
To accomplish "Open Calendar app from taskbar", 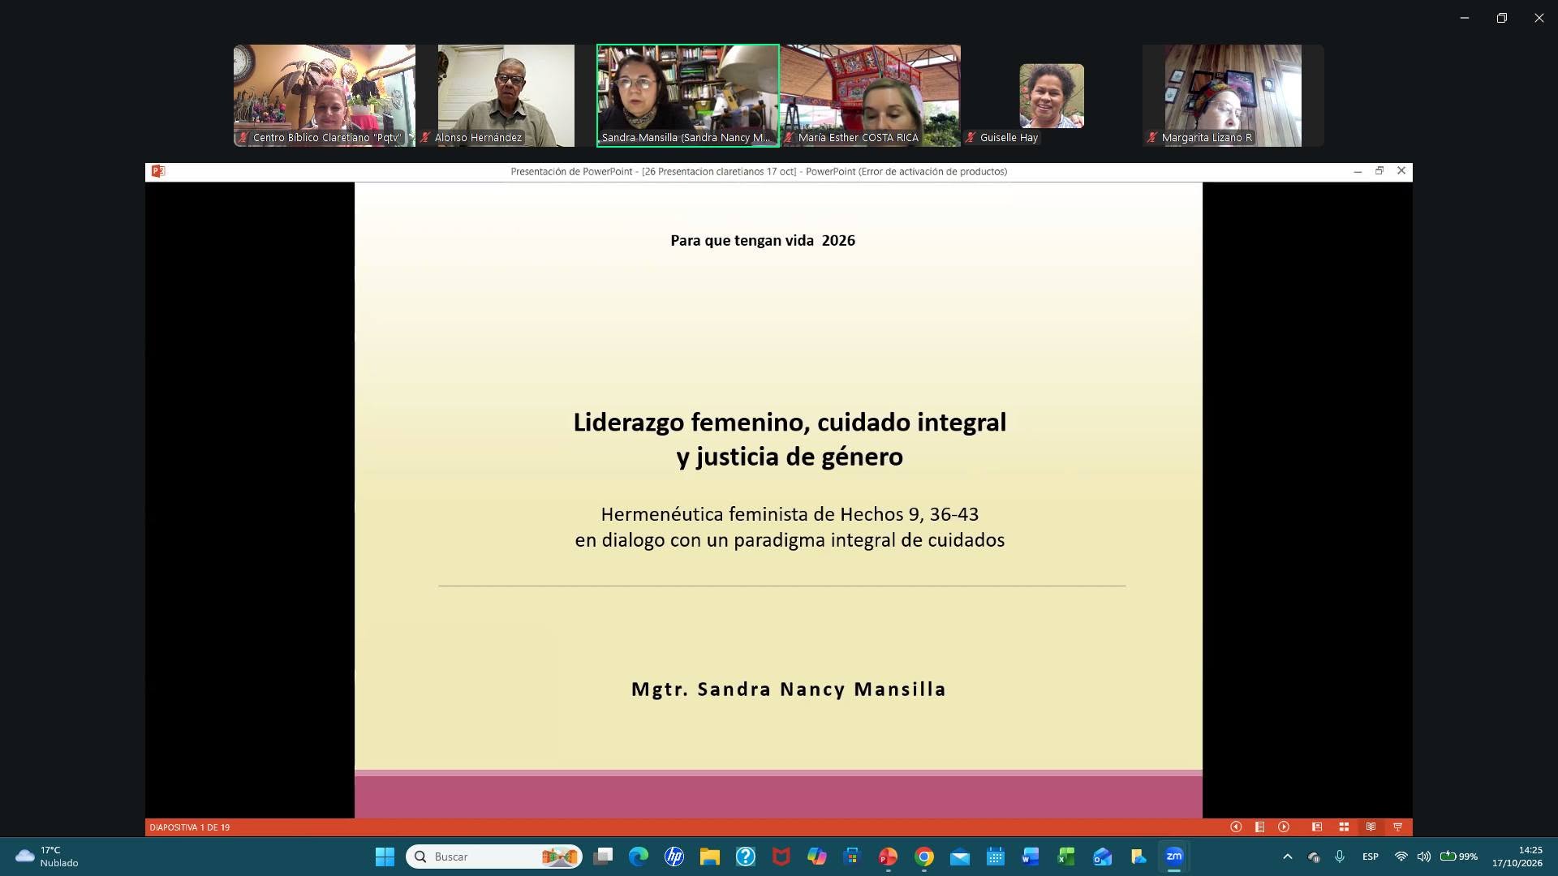I will tap(996, 857).
